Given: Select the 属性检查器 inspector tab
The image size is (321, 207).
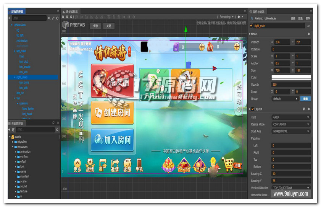Looking at the screenshot, I should [257, 12].
